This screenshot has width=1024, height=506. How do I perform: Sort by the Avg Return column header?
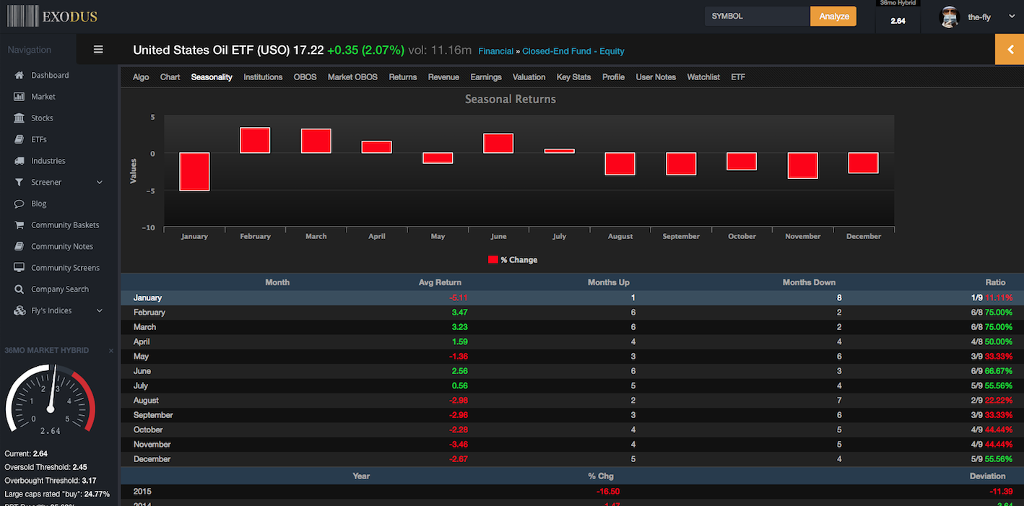point(440,282)
